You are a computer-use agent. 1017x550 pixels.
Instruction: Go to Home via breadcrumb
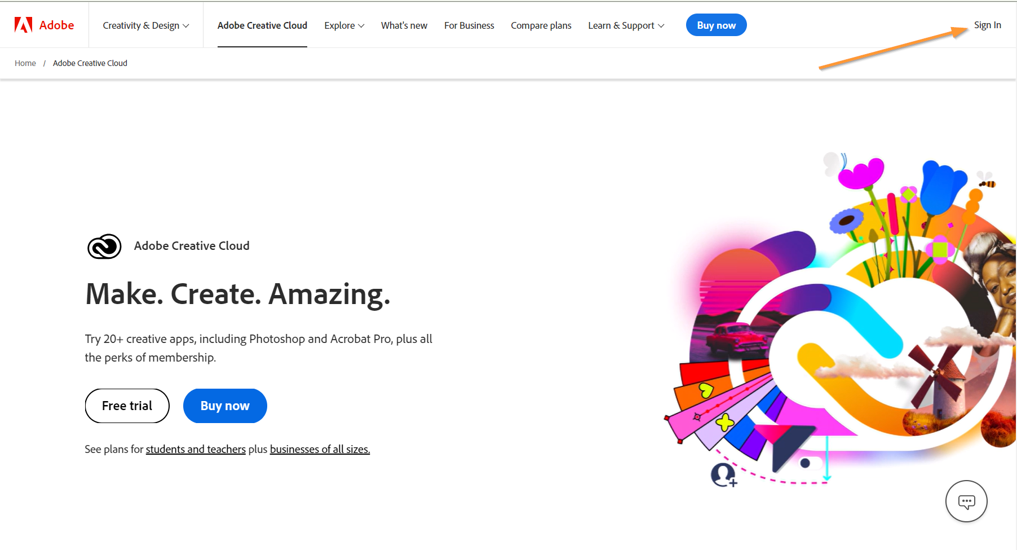coord(25,63)
